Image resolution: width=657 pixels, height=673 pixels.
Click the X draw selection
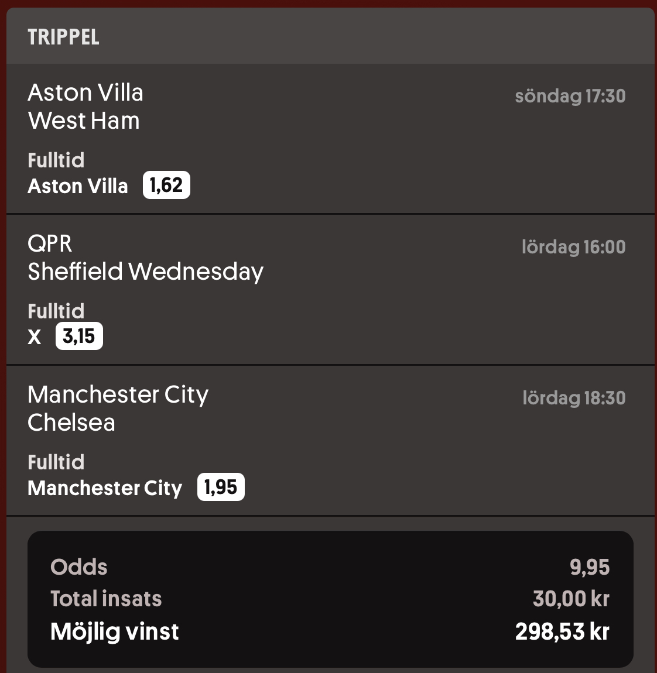(x=35, y=336)
